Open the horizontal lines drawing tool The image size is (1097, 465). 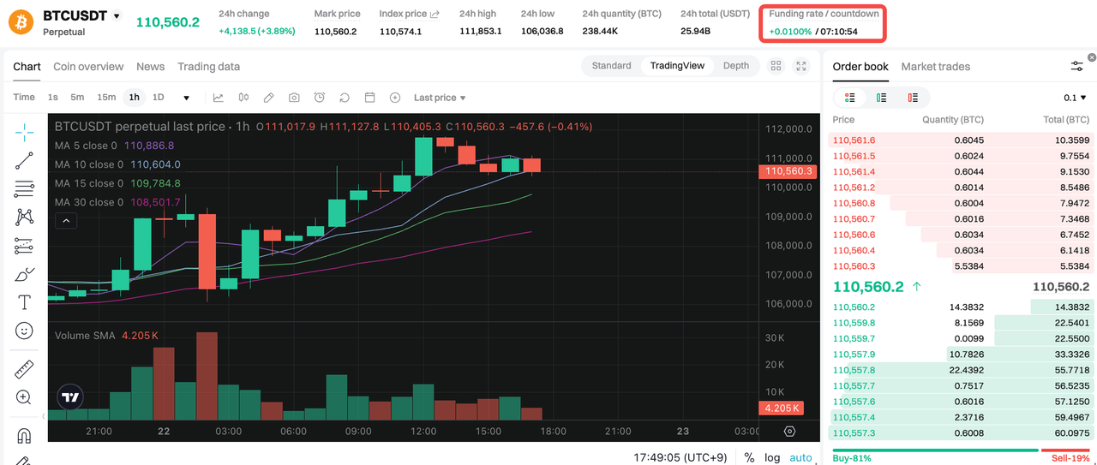tap(24, 188)
